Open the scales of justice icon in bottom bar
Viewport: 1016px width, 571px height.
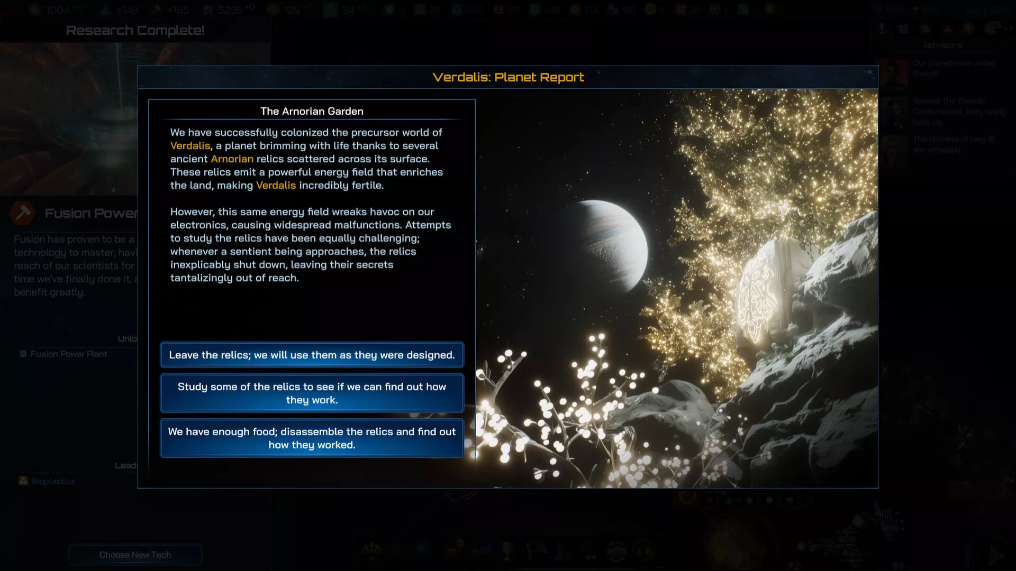coord(371,551)
